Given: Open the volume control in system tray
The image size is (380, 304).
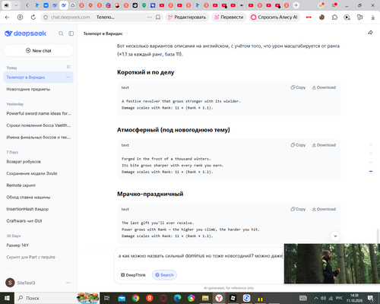Looking at the screenshot, I should tap(323, 298).
